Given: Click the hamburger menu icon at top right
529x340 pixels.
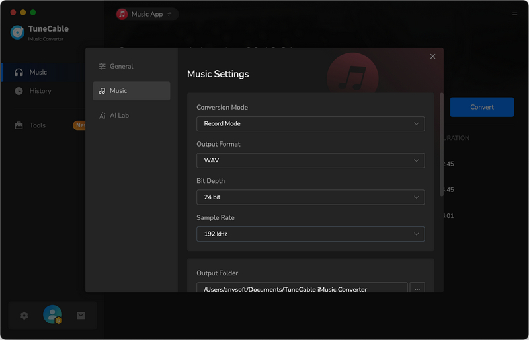Looking at the screenshot, I should pos(515,13).
